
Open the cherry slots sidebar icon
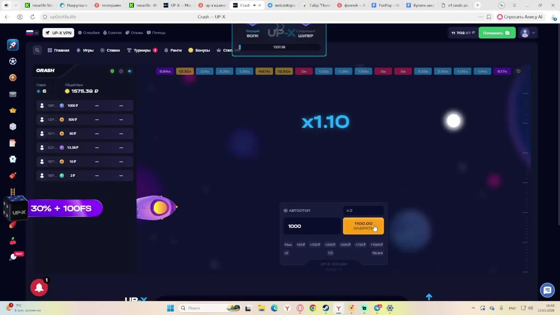tap(13, 241)
